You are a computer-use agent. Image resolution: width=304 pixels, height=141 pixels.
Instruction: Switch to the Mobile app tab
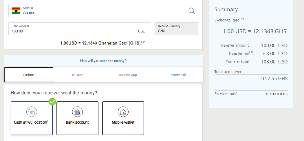click(128, 75)
